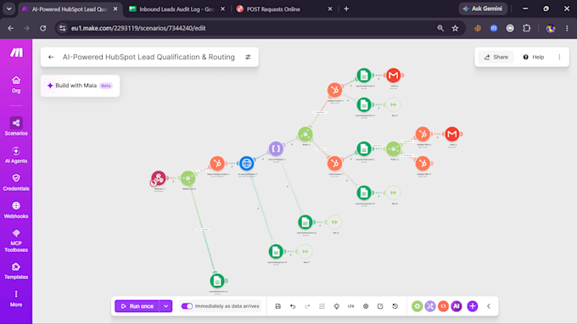Open the Search HubSpot Contact module

point(217,164)
